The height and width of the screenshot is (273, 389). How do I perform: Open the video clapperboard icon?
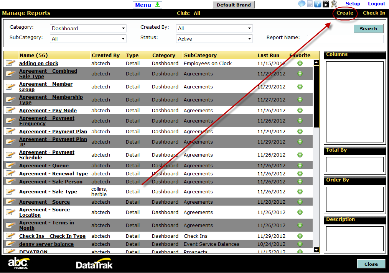[x=326, y=4]
